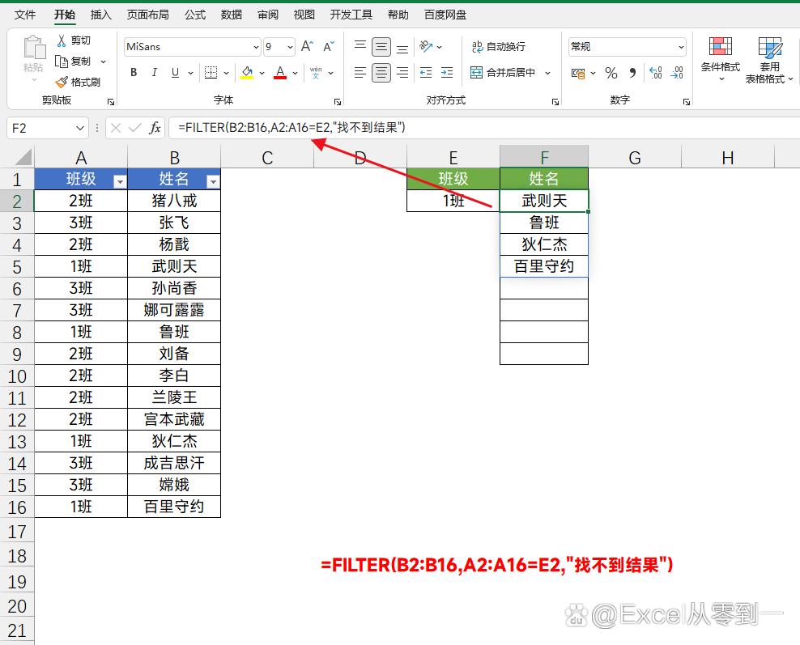This screenshot has height=645, width=800.
Task: Click the Decrease Font Size icon
Action: (329, 46)
